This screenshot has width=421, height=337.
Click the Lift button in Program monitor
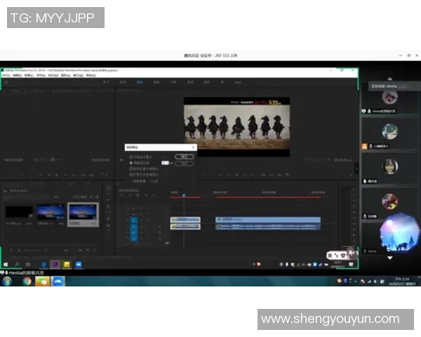[x=263, y=175]
